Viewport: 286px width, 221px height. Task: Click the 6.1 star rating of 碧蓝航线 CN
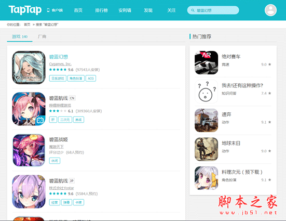(x=61, y=111)
